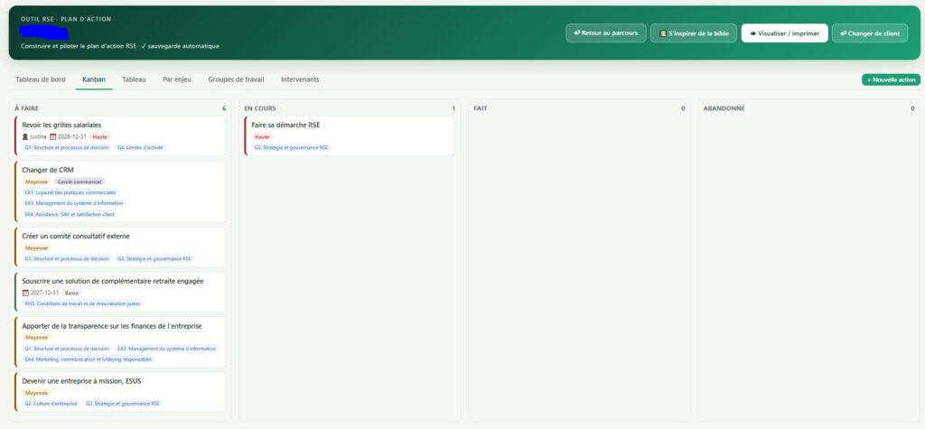Click the EA4. Marketing, communication et lobbying tag
The height and width of the screenshot is (429, 925).
point(88,359)
